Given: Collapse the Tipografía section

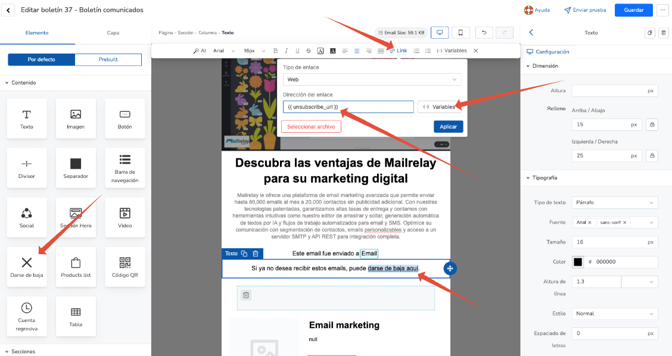Looking at the screenshot, I should point(542,178).
